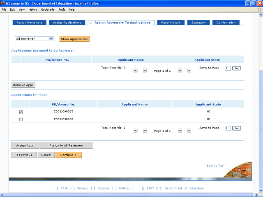Click Jump to Page field in Applications In Panel
The height and width of the screenshot is (197, 263).
pyautogui.click(x=228, y=128)
